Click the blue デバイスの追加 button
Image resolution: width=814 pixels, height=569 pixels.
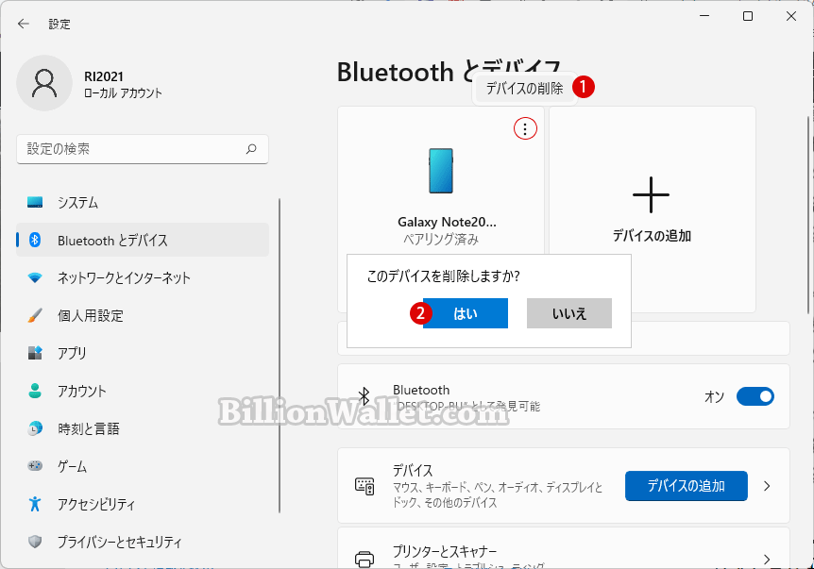coord(686,486)
